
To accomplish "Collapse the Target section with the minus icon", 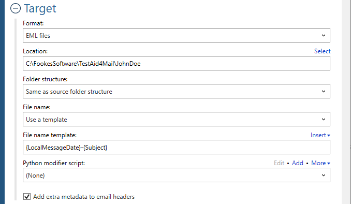I will tap(16, 8).
